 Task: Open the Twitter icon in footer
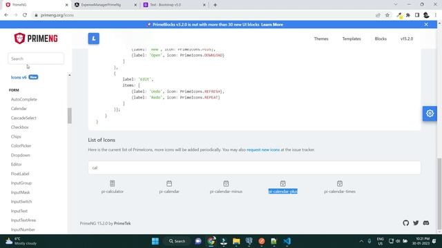click(416, 223)
